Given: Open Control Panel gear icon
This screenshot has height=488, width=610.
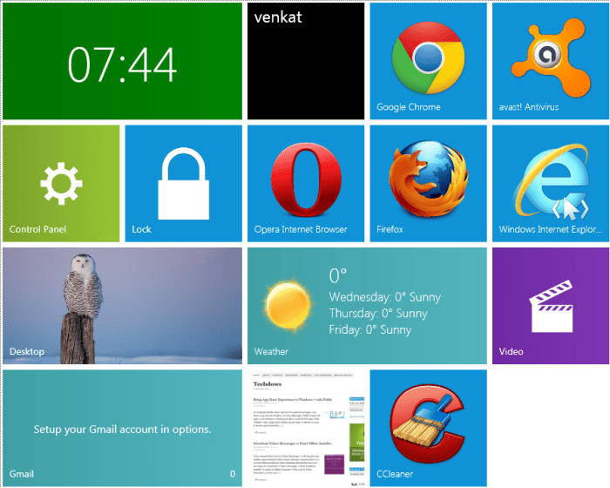Looking at the screenshot, I should [x=61, y=184].
